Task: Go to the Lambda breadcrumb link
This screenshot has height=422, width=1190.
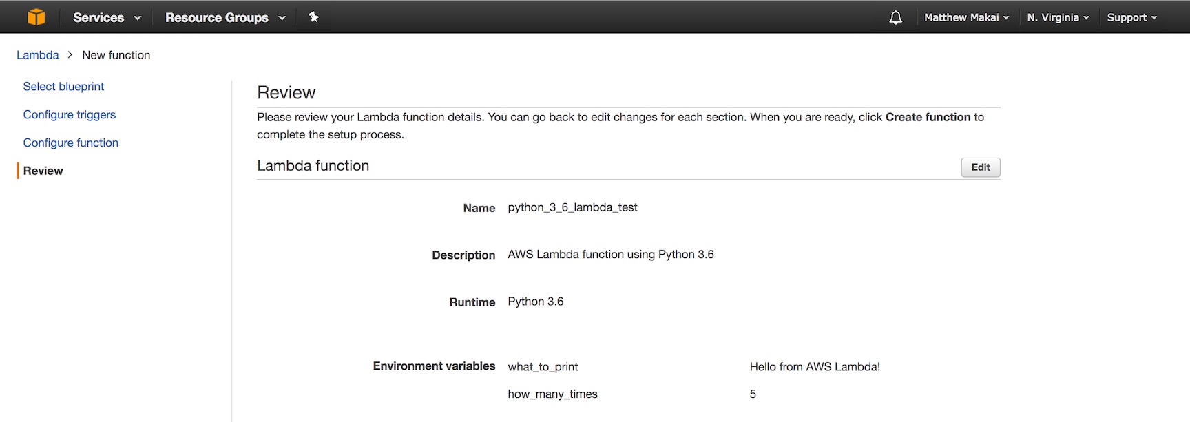Action: [38, 55]
